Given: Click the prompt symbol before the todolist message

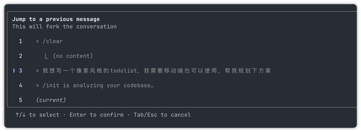Looking at the screenshot, I should [38, 71].
